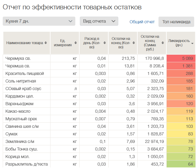Screen dimensions: 196x168
Task: Expand the Вид отчета dropdown
Action: click(99, 21)
